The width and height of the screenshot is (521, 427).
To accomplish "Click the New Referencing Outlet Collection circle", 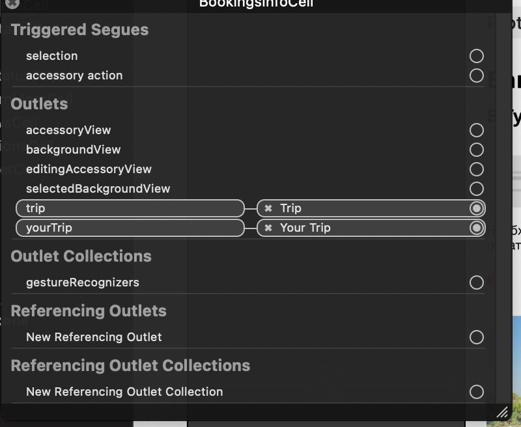I will click(x=477, y=392).
